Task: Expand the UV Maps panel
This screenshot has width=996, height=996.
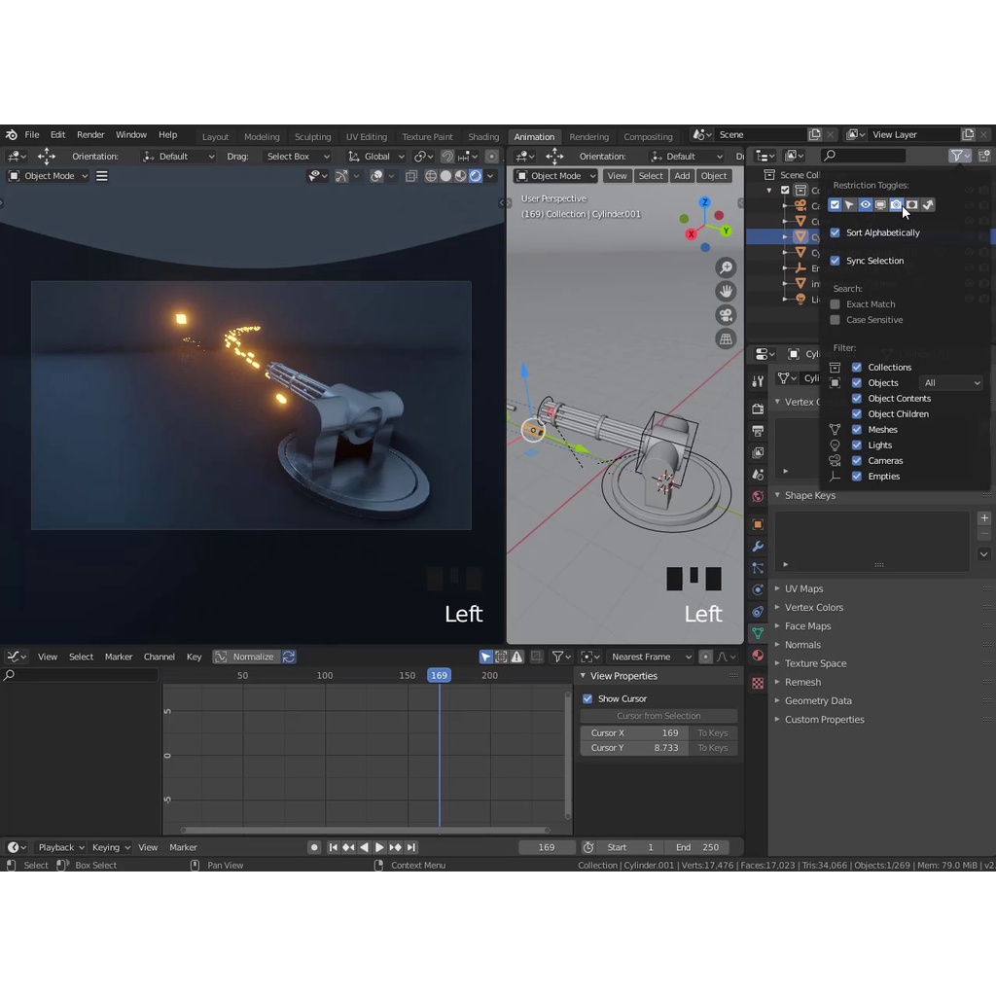Action: click(803, 588)
